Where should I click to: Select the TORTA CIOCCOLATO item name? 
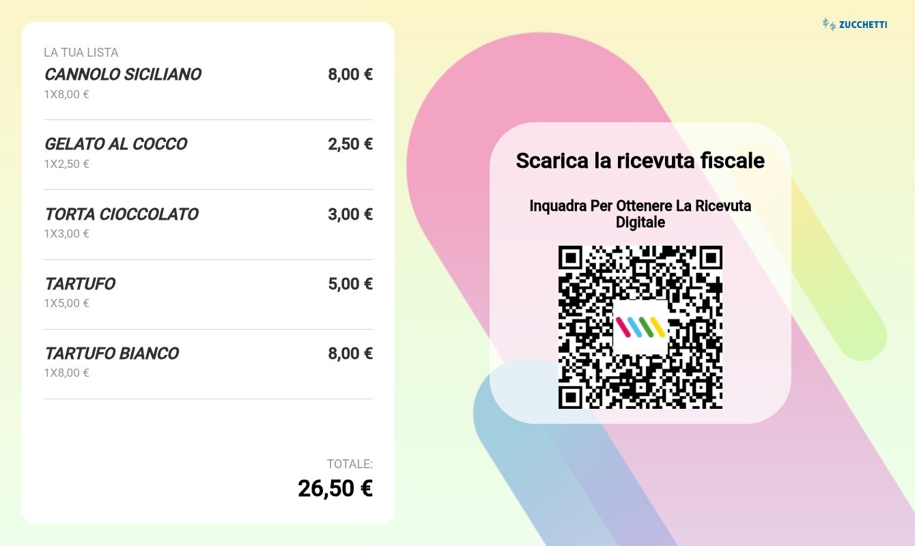pyautogui.click(x=122, y=214)
